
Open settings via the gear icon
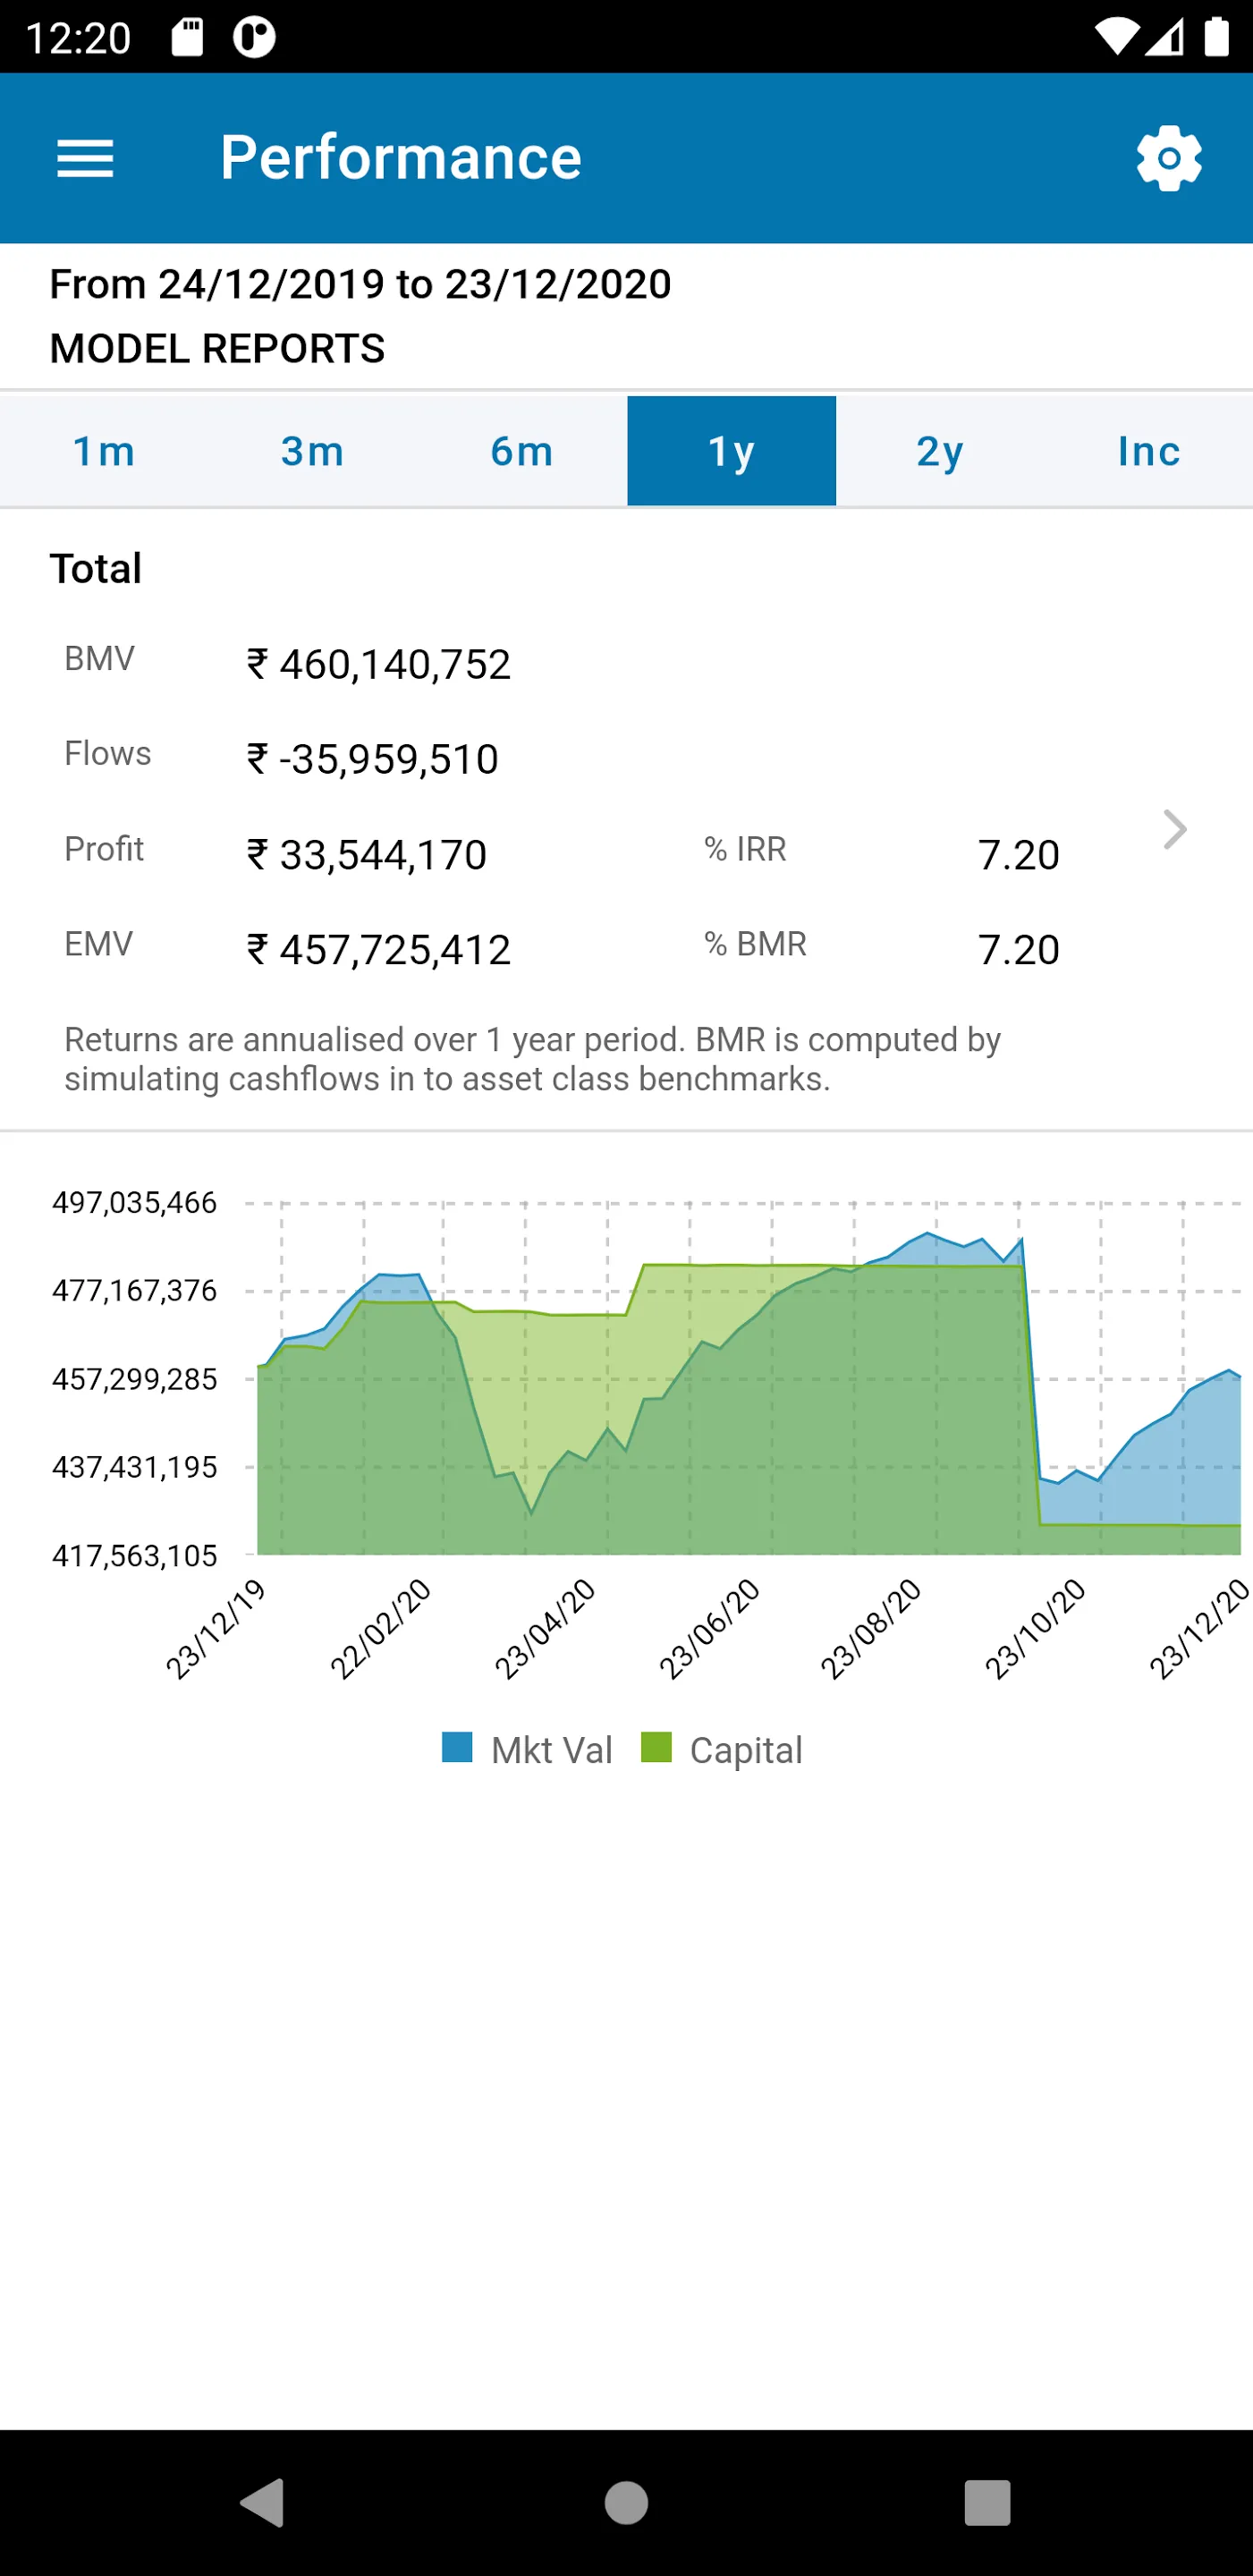1168,158
